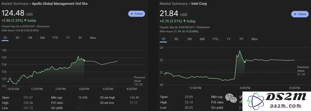Image resolution: width=311 pixels, height=111 pixels.
Task: Click Intel Previous close 21.14 label
Action: 303,71
